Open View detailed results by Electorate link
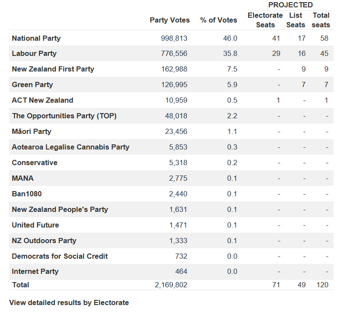This screenshot has width=344, height=312. coord(69,302)
